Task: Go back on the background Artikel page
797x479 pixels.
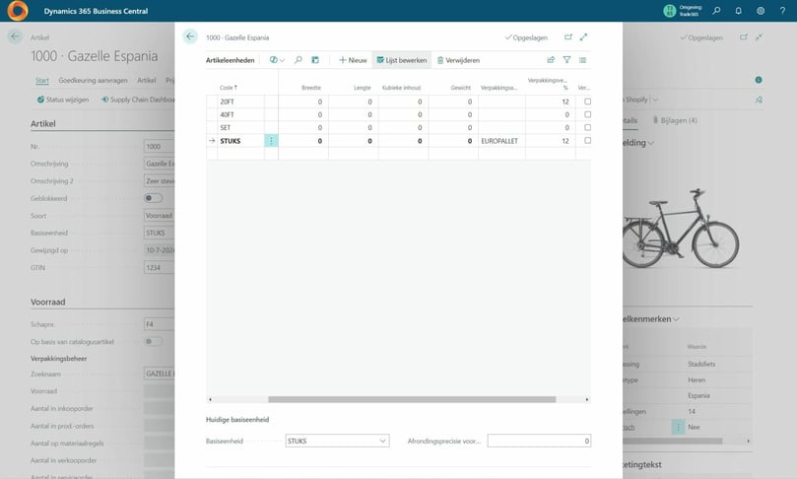Action: click(15, 36)
